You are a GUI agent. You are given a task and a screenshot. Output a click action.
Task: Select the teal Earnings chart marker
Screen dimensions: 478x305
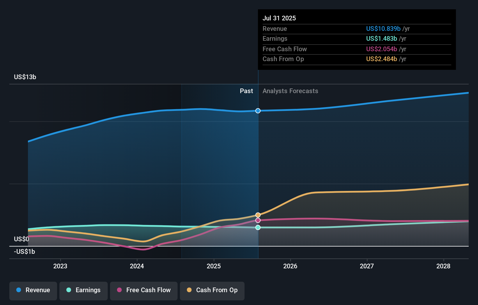(x=258, y=228)
